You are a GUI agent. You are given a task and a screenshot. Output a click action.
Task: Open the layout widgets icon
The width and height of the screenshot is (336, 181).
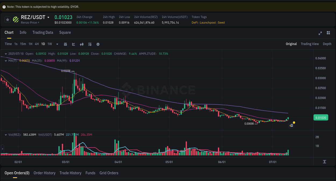click(328, 33)
